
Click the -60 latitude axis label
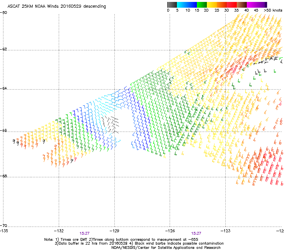[x=3, y=13]
